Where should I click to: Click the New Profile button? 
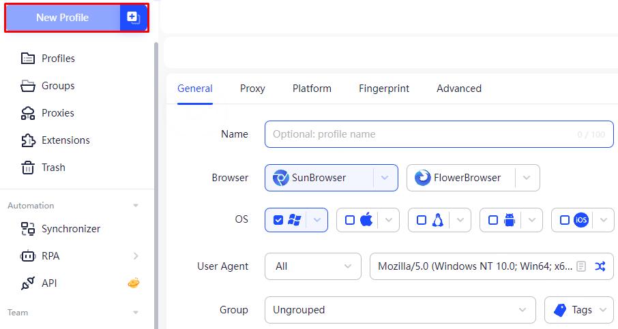click(x=63, y=17)
